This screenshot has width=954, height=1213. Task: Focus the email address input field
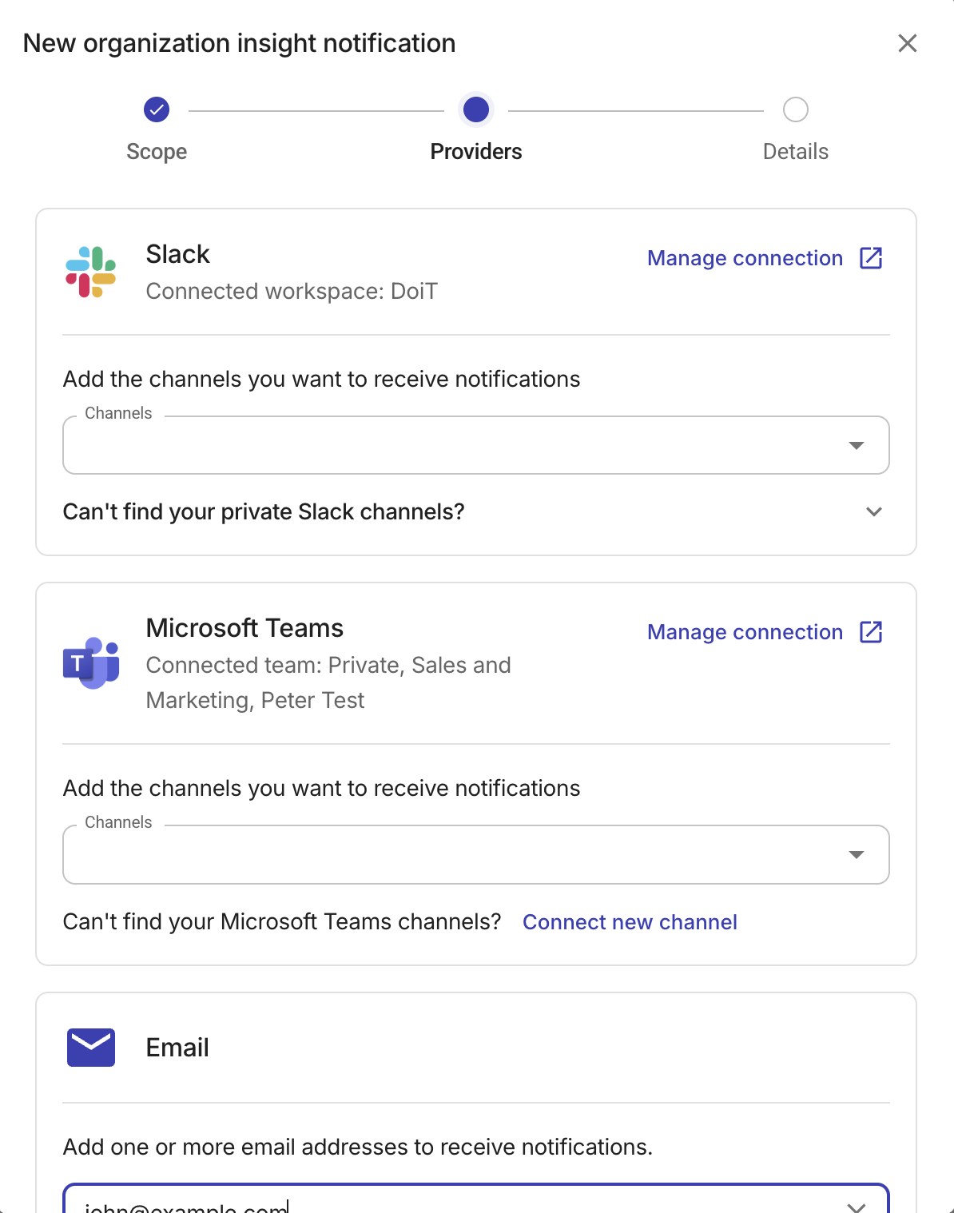click(476, 1199)
